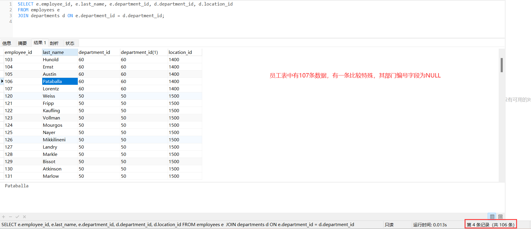Click the JOIN keyword on line 3

point(23,16)
